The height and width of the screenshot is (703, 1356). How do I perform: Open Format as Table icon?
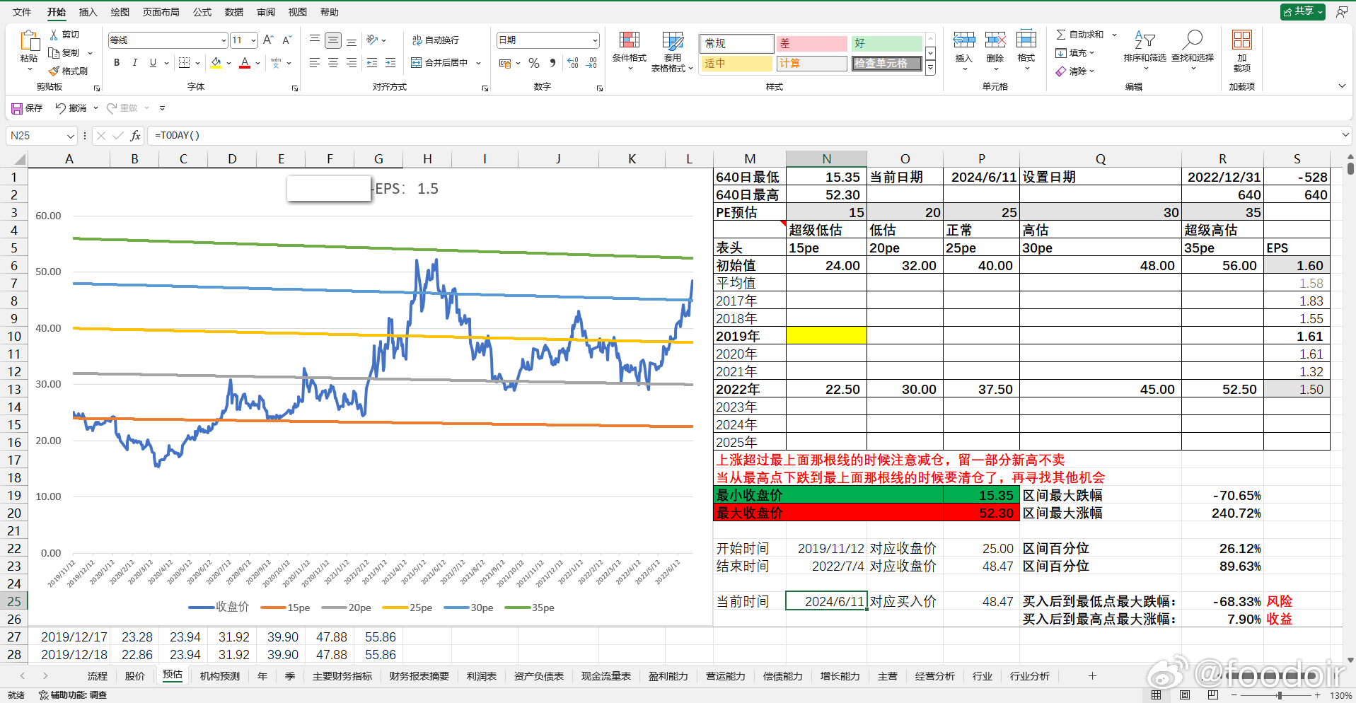click(x=672, y=40)
